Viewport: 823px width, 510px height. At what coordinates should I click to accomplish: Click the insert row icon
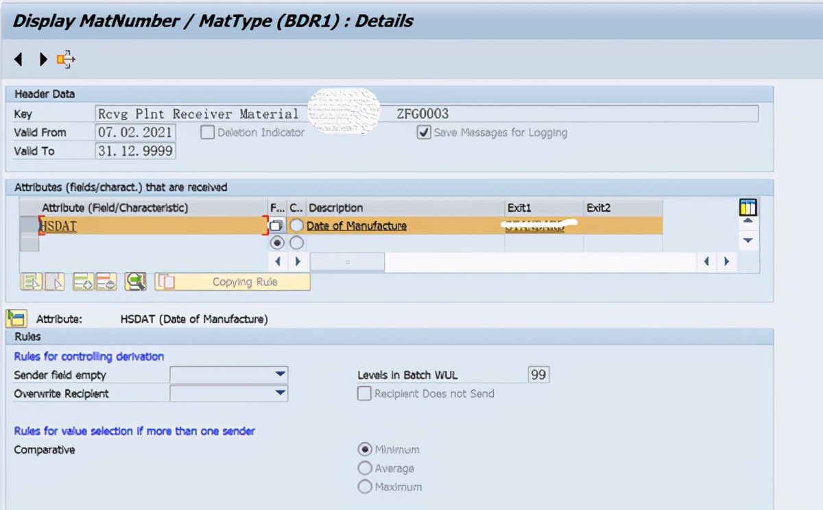[x=82, y=281]
